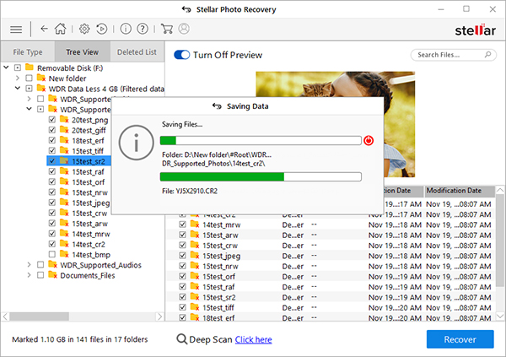Click the New folder icon in tree
The width and height of the screenshot is (506, 357).
pos(41,78)
